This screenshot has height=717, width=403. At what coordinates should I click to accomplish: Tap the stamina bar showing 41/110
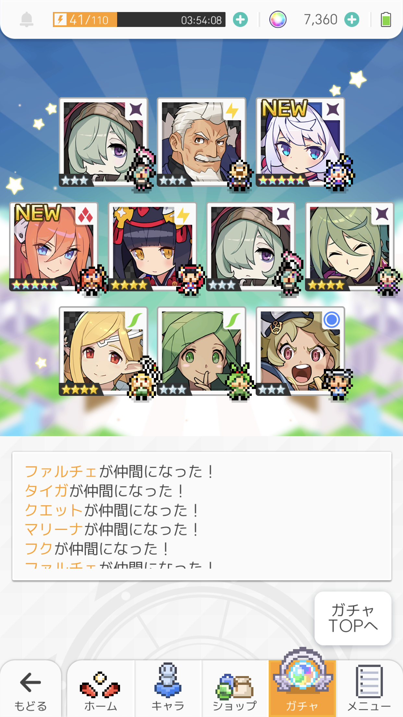tap(139, 19)
